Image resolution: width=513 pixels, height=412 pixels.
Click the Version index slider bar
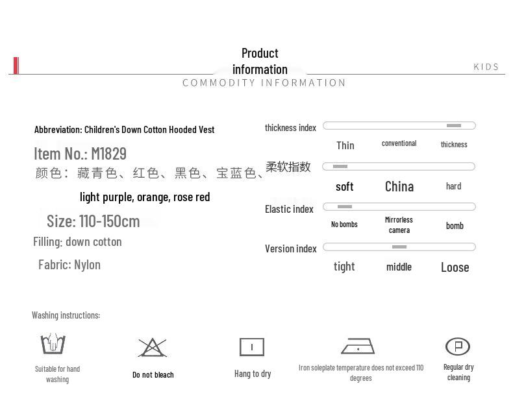coord(399,247)
